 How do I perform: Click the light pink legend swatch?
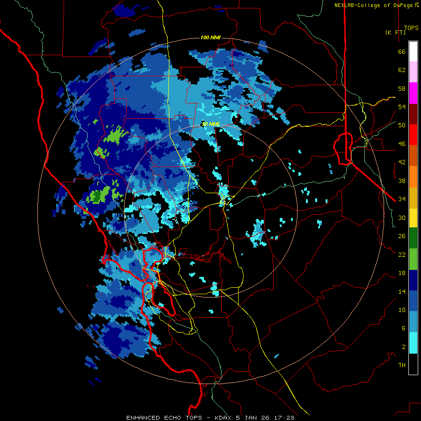click(413, 72)
